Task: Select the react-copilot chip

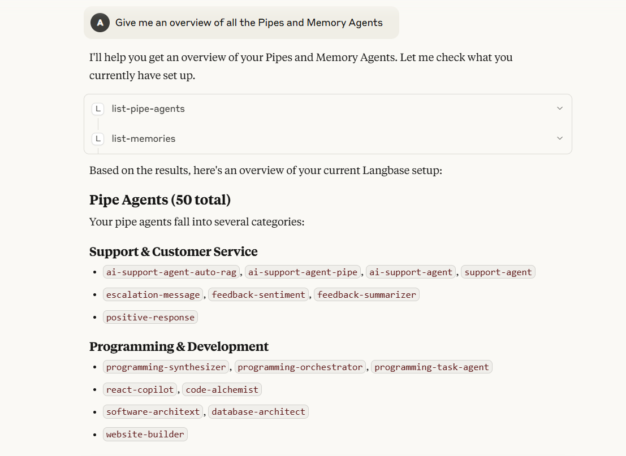Action: click(140, 389)
